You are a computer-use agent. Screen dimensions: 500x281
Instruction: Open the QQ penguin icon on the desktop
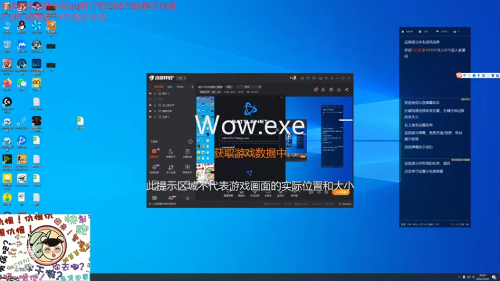click(22, 26)
